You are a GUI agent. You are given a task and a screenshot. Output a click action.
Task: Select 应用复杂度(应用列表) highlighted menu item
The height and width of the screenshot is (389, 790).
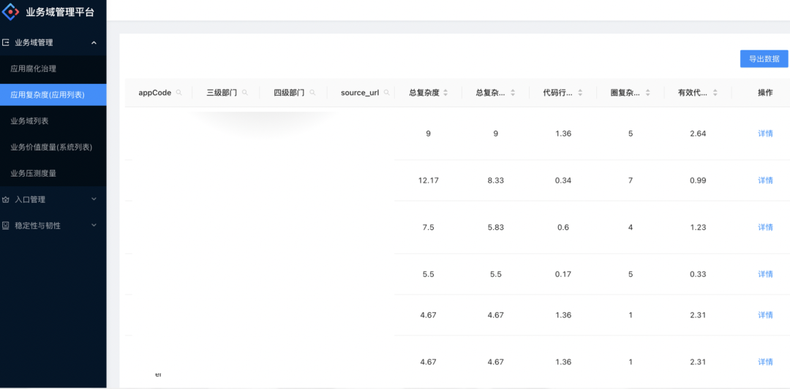[x=53, y=94]
